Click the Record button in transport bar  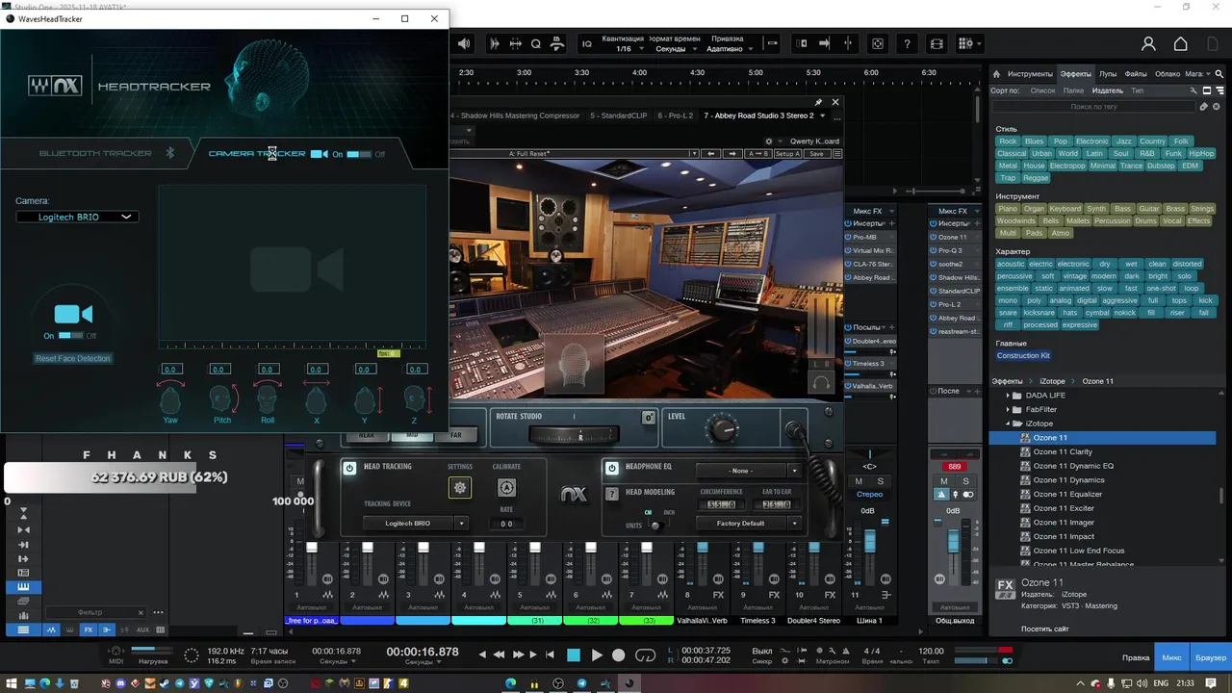pos(619,655)
